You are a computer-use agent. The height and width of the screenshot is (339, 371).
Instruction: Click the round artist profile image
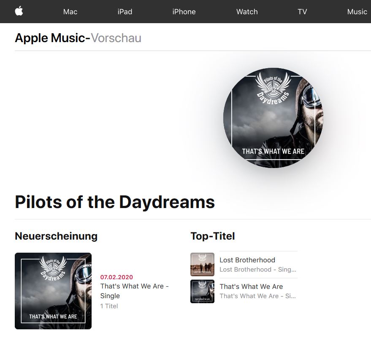point(273,118)
